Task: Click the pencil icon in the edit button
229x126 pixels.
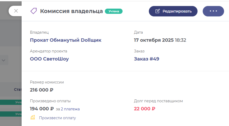Action: (x=157, y=11)
